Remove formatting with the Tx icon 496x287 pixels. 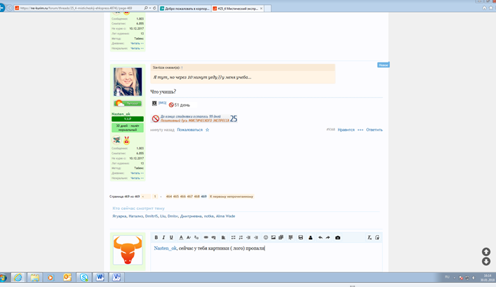point(370,237)
